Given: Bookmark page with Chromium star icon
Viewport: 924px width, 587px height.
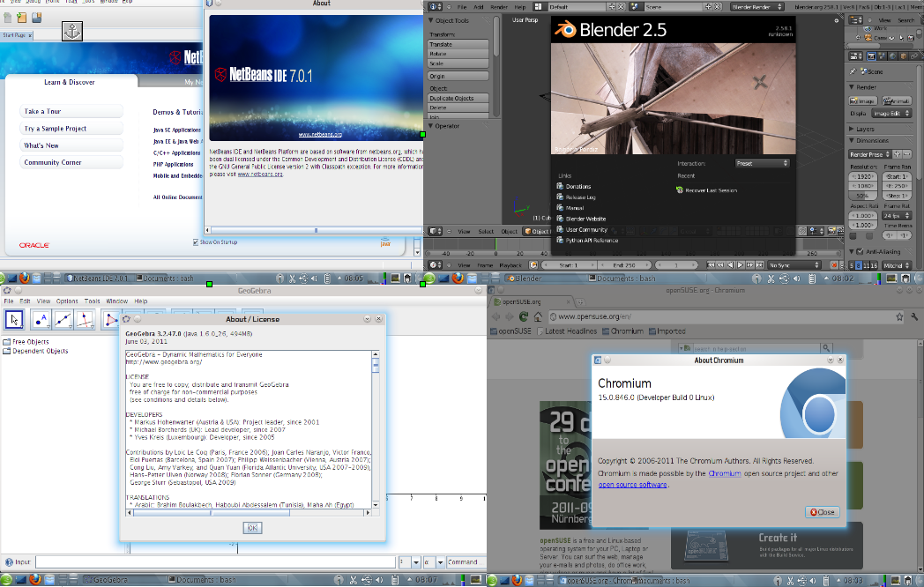Looking at the screenshot, I should (x=899, y=316).
